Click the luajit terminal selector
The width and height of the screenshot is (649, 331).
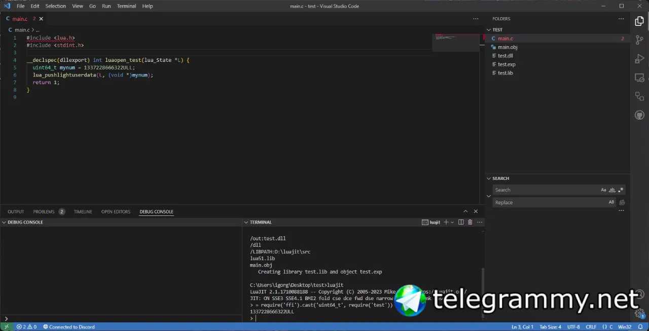pyautogui.click(x=431, y=222)
